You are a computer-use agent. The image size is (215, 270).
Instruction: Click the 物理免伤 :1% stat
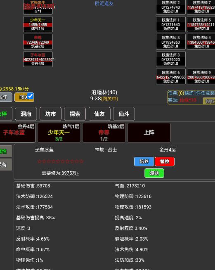(x=30, y=260)
